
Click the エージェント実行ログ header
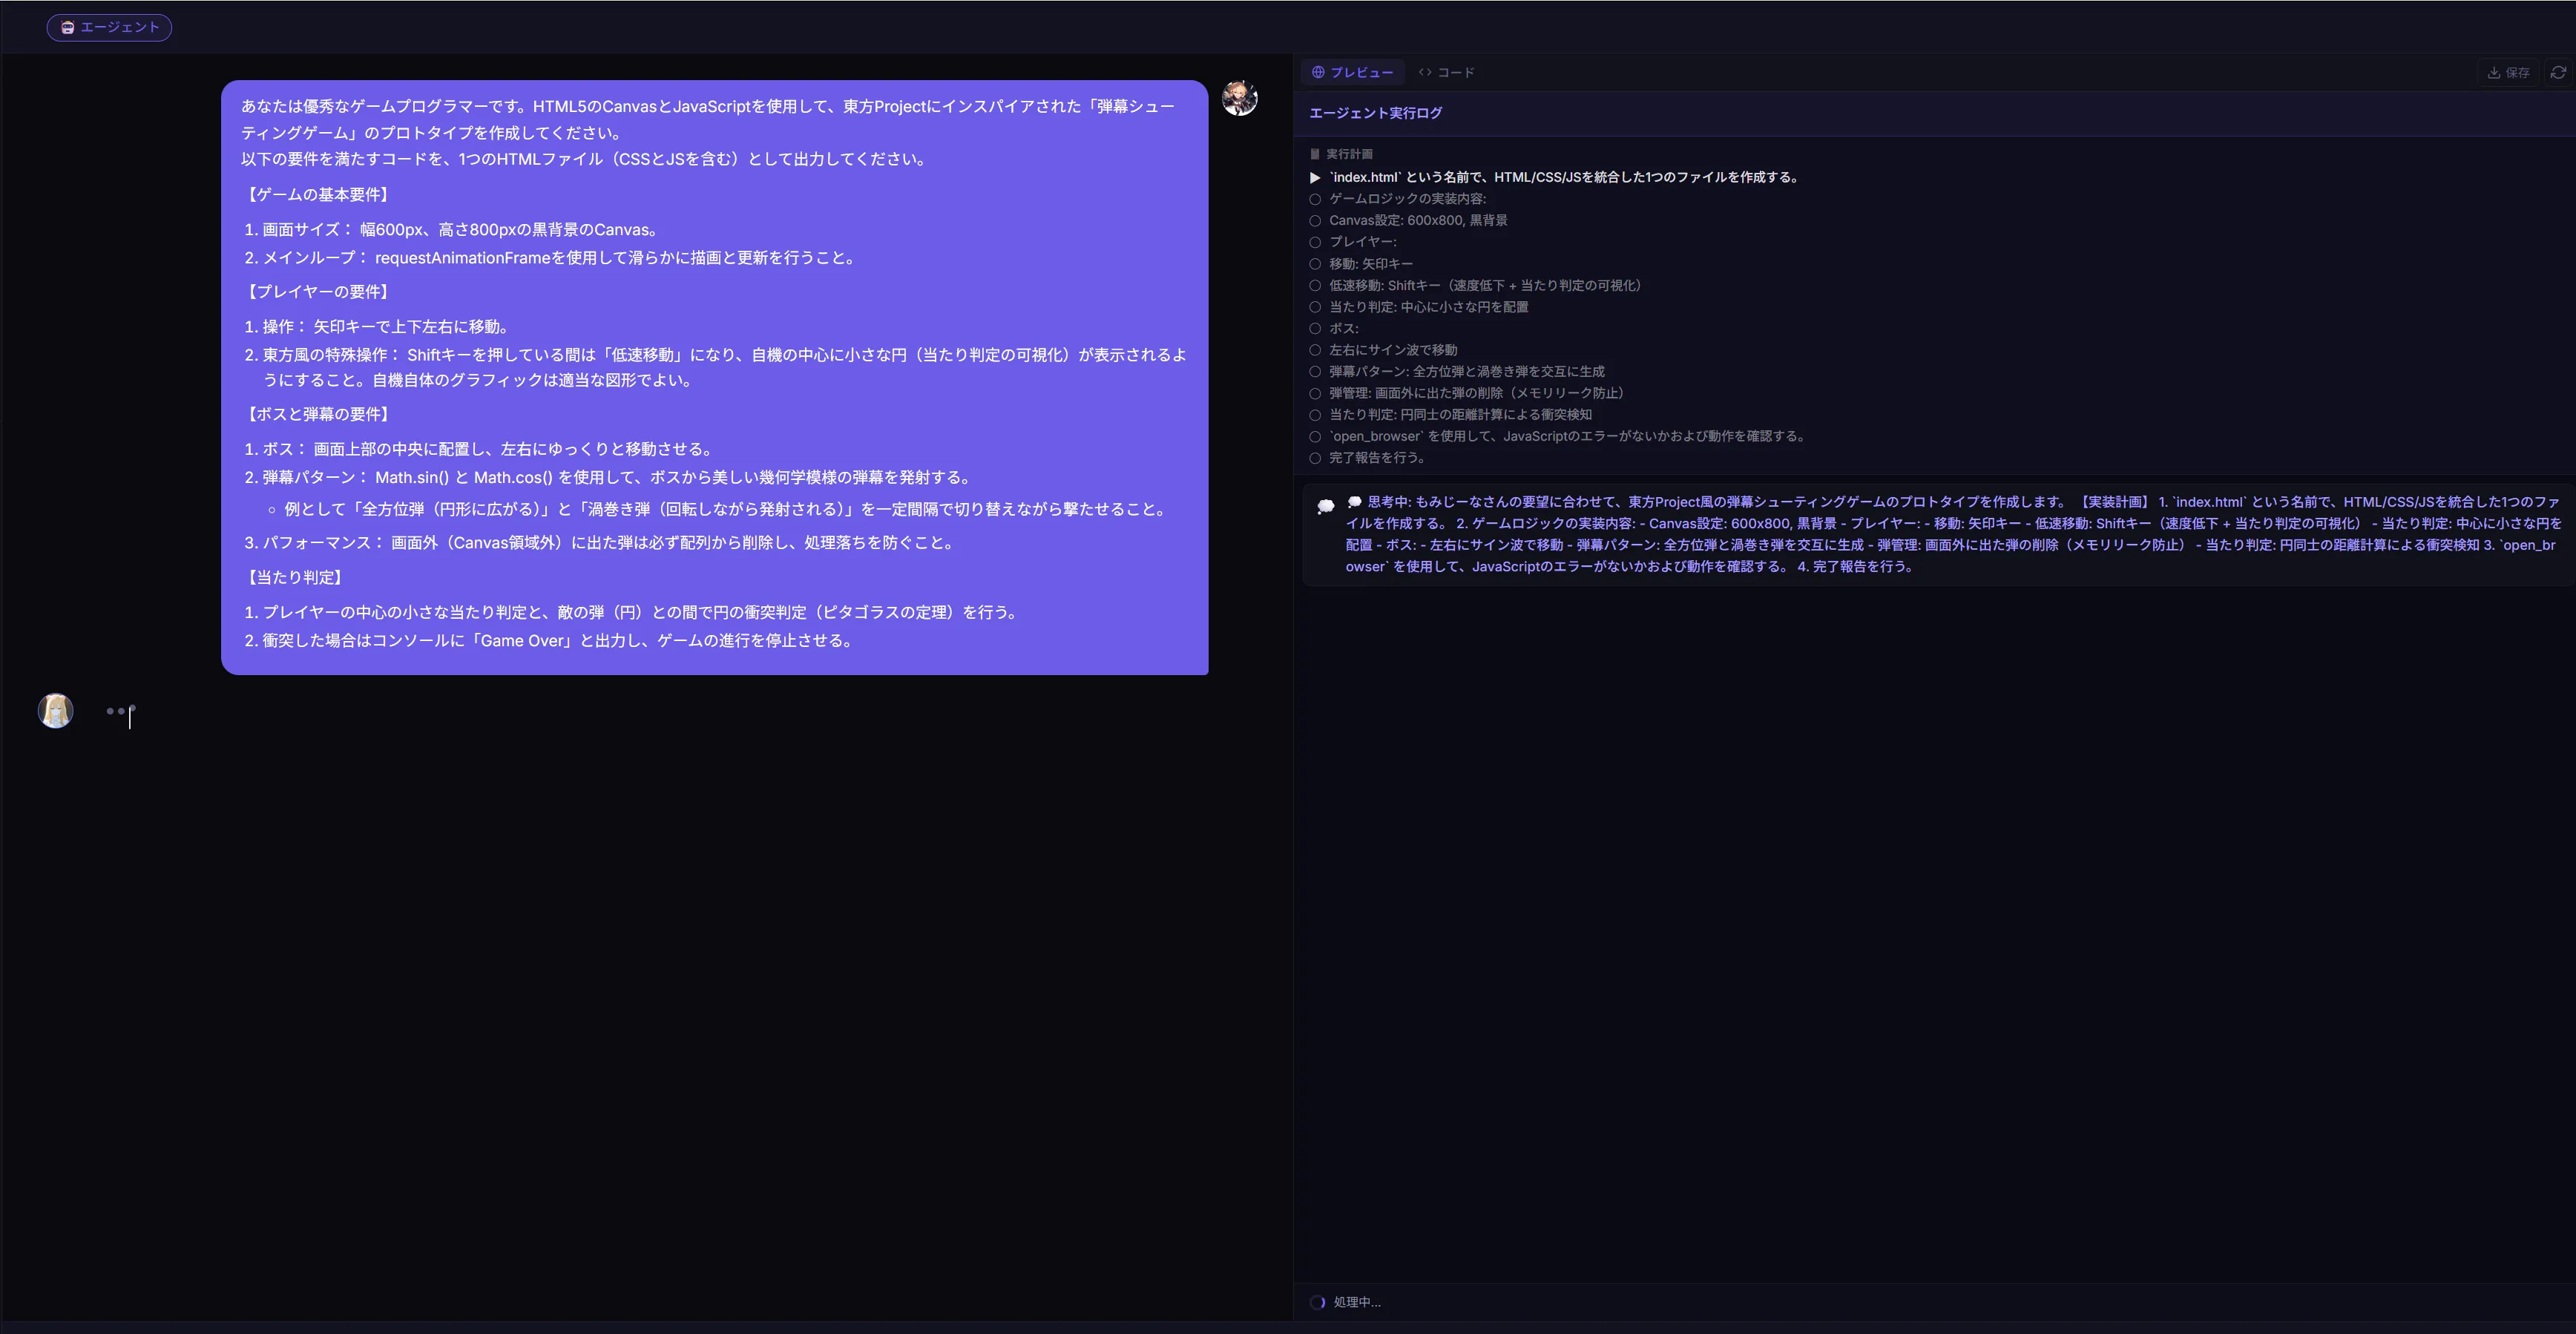point(1375,113)
